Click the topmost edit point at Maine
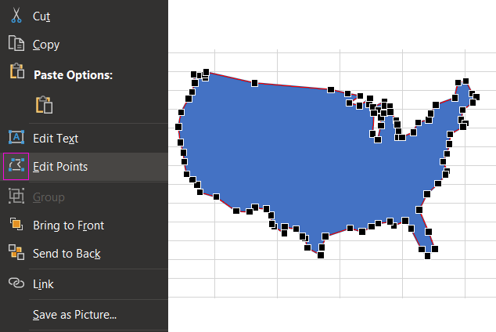 (x=465, y=81)
